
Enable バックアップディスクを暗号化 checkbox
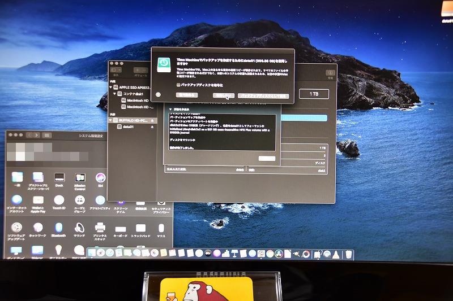click(x=178, y=85)
